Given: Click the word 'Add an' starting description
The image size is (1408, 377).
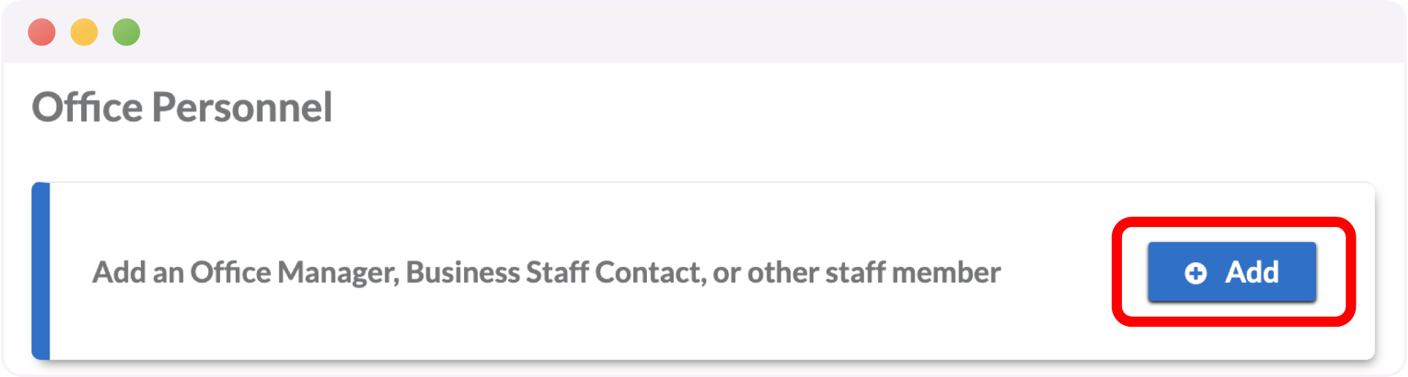Looking at the screenshot, I should click(x=137, y=272).
